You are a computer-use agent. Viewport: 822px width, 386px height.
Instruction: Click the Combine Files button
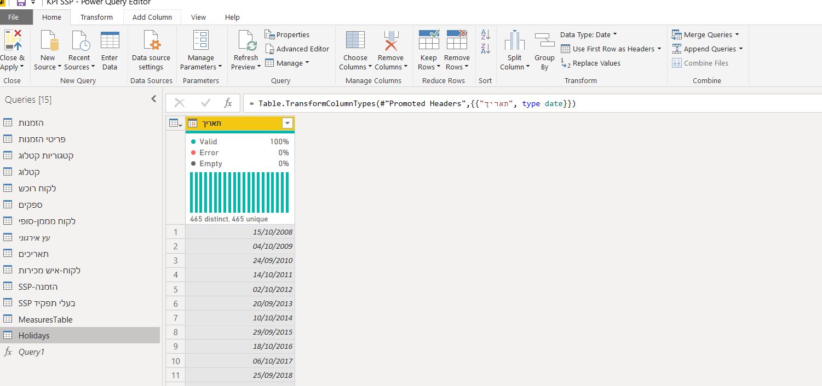(700, 63)
